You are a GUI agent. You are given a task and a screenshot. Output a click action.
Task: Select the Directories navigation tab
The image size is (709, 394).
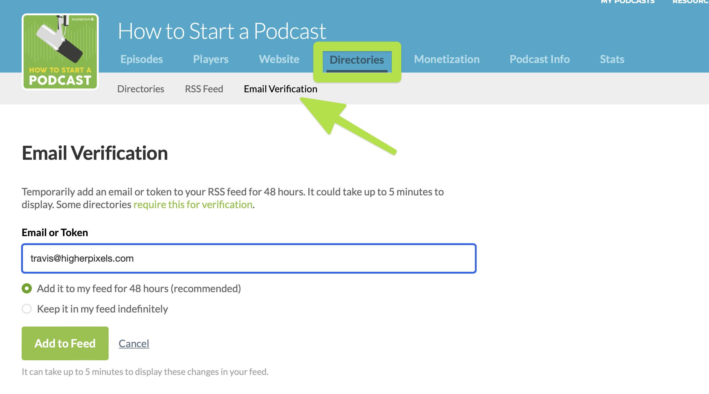click(357, 59)
